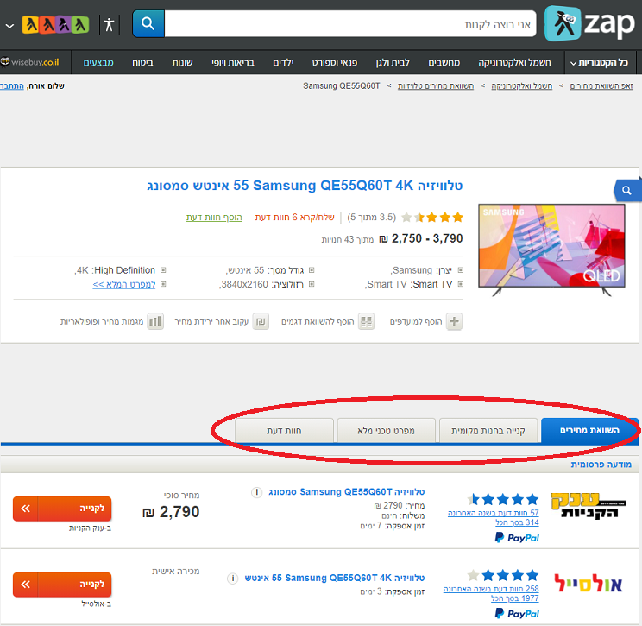Open the blue side search tab
The height and width of the screenshot is (626, 642).
pyautogui.click(x=626, y=190)
